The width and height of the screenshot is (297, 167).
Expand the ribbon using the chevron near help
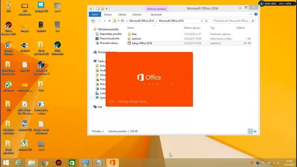click(x=251, y=14)
